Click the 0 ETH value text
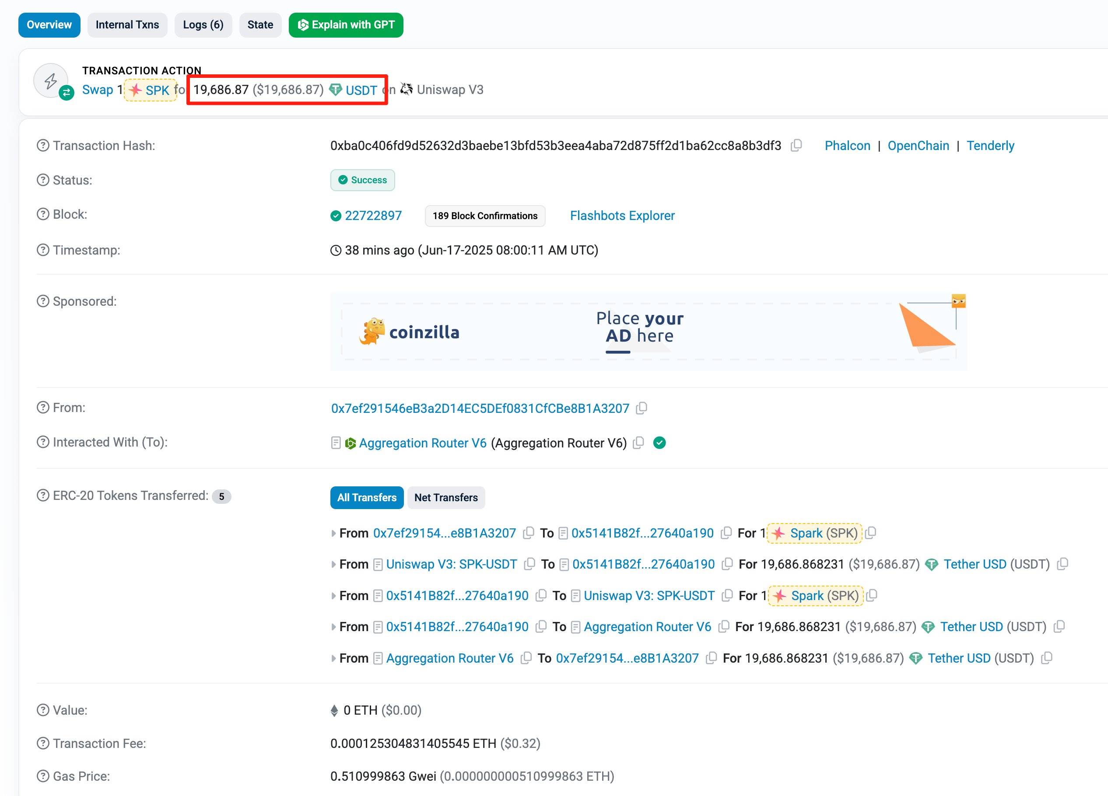The image size is (1108, 796). tap(361, 710)
